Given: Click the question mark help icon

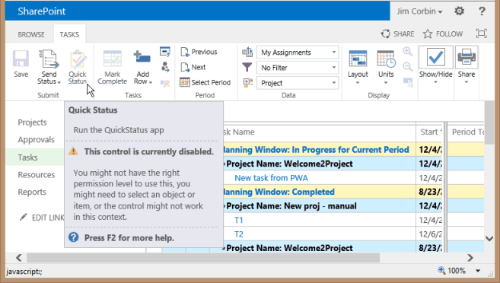Looking at the screenshot, I should [482, 11].
